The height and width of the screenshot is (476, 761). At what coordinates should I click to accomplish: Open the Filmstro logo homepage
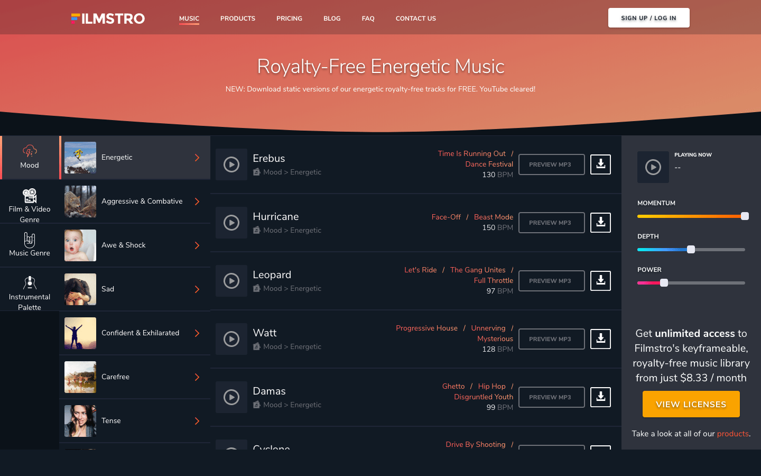coord(108,19)
